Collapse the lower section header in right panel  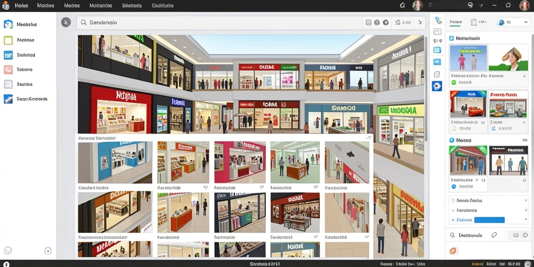tap(524, 140)
